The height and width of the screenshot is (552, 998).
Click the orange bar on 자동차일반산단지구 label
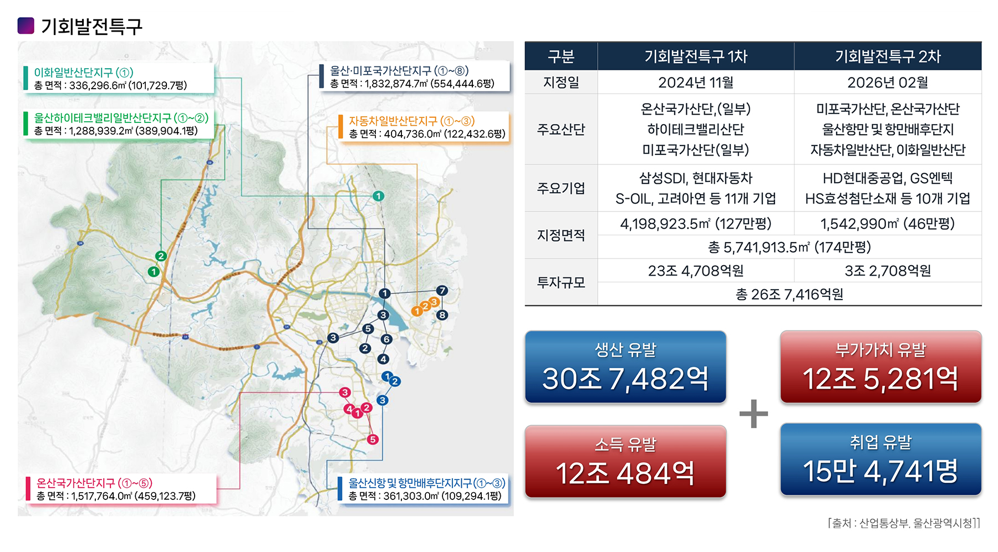click(340, 127)
